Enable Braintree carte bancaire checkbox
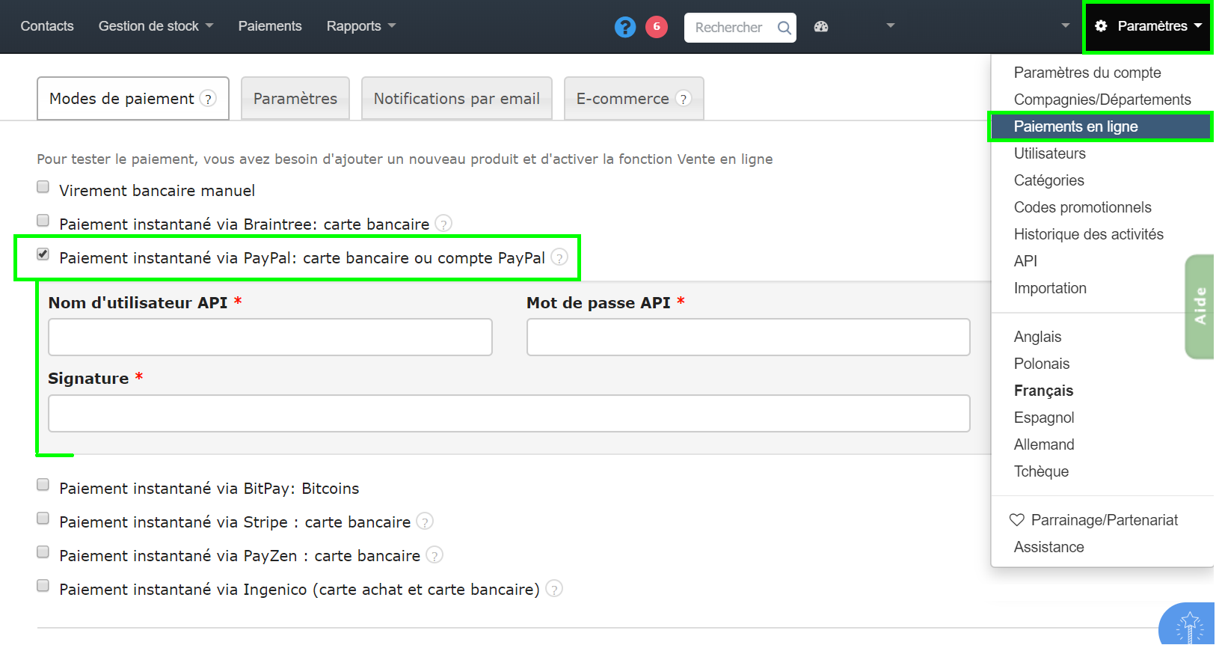Viewport: 1216px width, 645px height. pyautogui.click(x=43, y=221)
